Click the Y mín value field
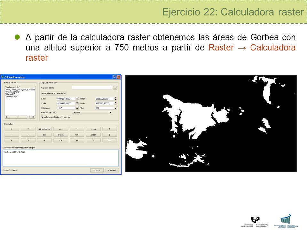 click(x=66, y=103)
